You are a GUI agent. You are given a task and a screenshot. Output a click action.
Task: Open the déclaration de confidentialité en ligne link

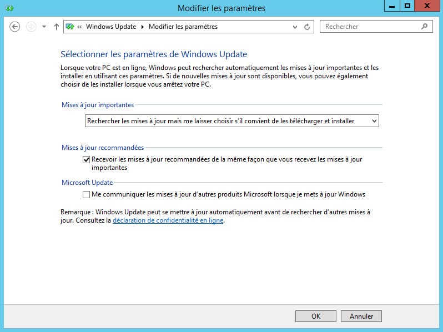tap(168, 220)
